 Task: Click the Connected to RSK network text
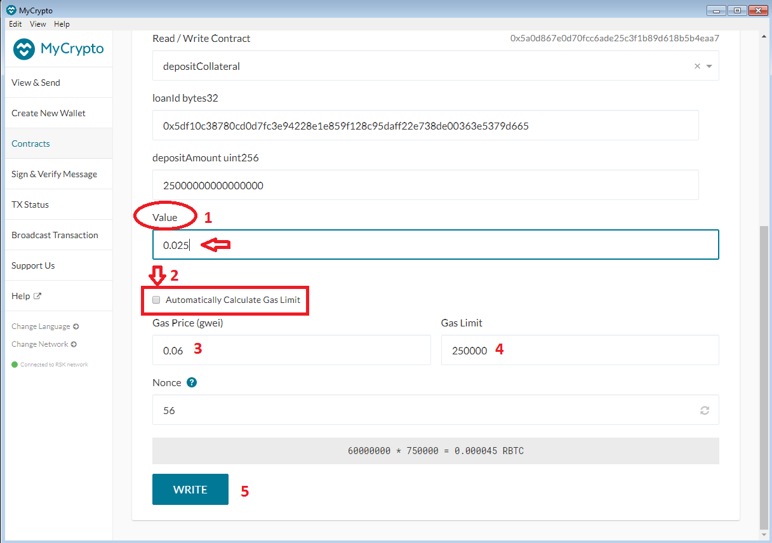tap(54, 365)
